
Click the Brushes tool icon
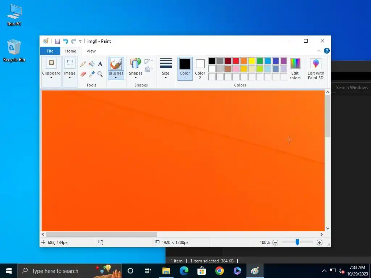pyautogui.click(x=116, y=64)
